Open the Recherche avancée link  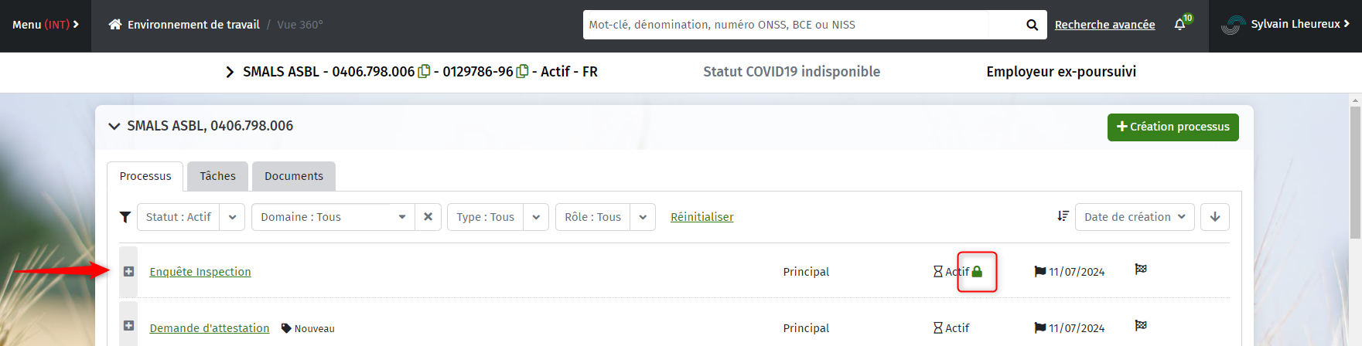1104,25
